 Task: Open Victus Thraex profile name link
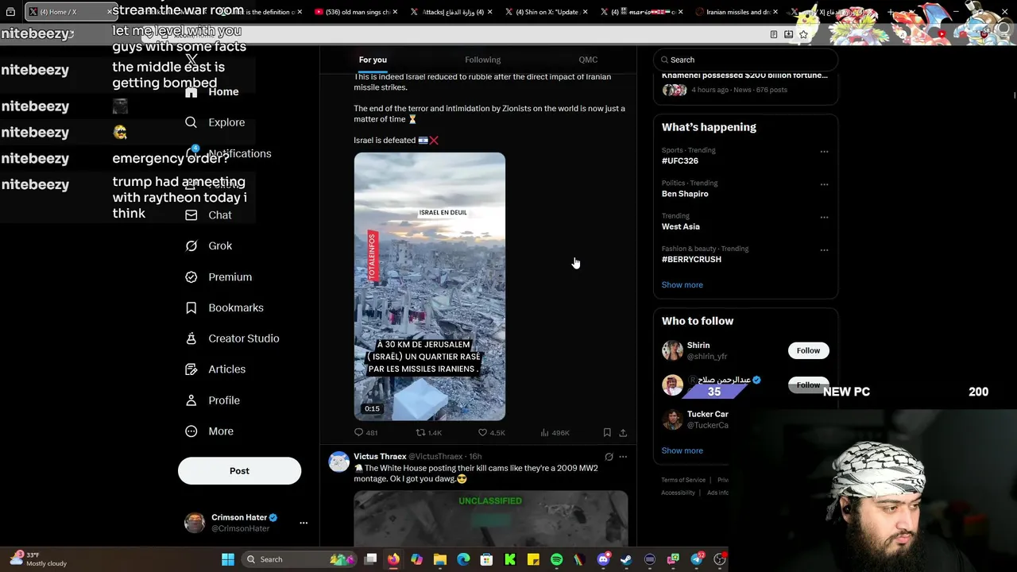point(380,457)
